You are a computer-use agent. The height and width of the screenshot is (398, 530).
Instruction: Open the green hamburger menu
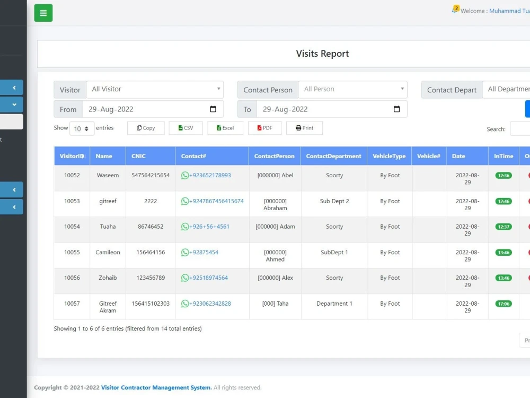(x=43, y=12)
